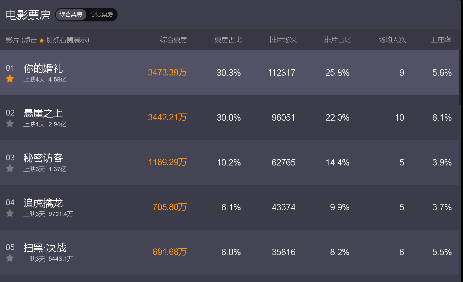Open the 悬崖之上 movie title

click(x=43, y=113)
